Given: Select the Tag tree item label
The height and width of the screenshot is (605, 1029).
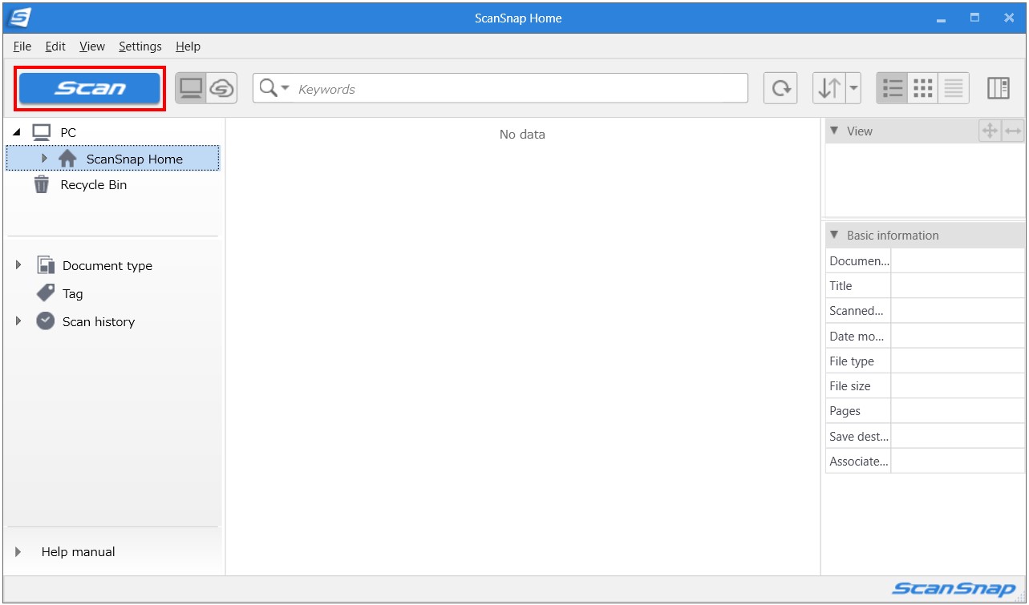Looking at the screenshot, I should click(x=73, y=294).
